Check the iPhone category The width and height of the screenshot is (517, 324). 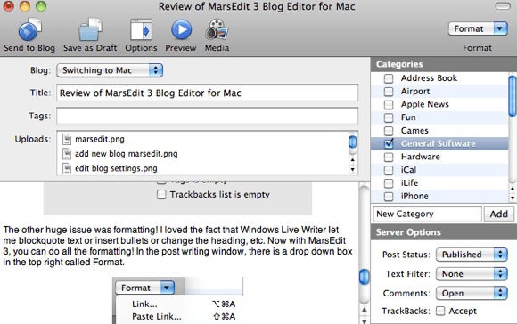tap(389, 196)
